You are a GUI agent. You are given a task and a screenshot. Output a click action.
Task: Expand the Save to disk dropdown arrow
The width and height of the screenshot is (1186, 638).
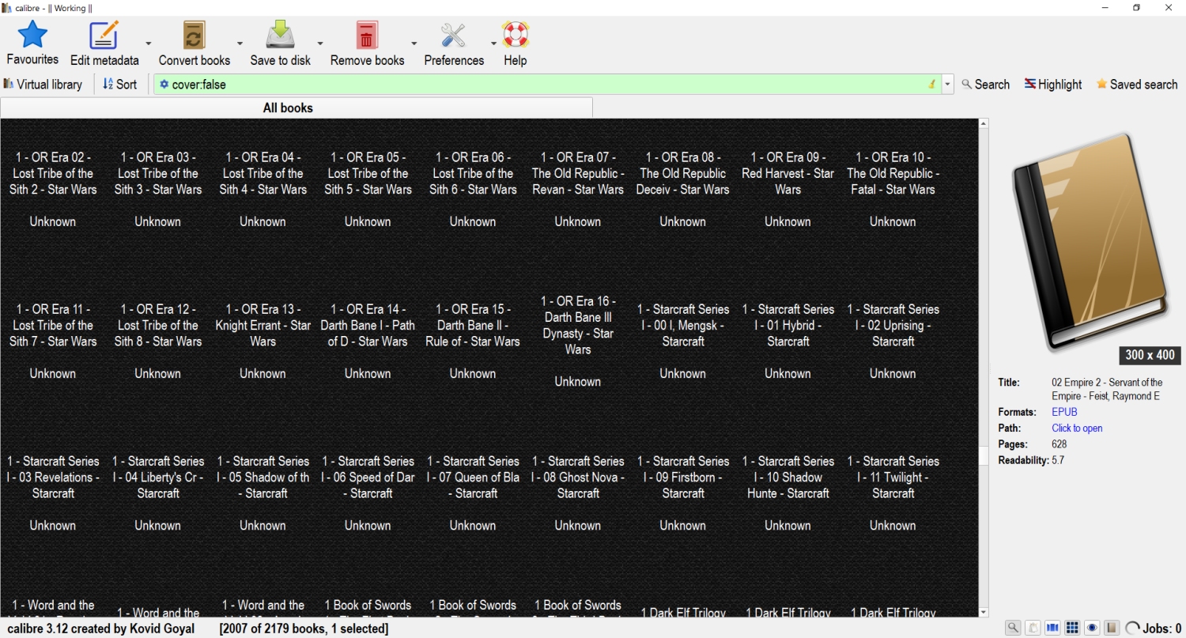(x=320, y=43)
